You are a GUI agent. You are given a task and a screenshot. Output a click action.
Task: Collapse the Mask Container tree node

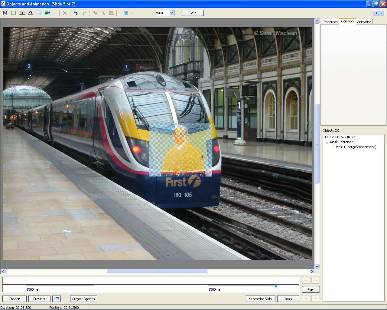click(327, 142)
